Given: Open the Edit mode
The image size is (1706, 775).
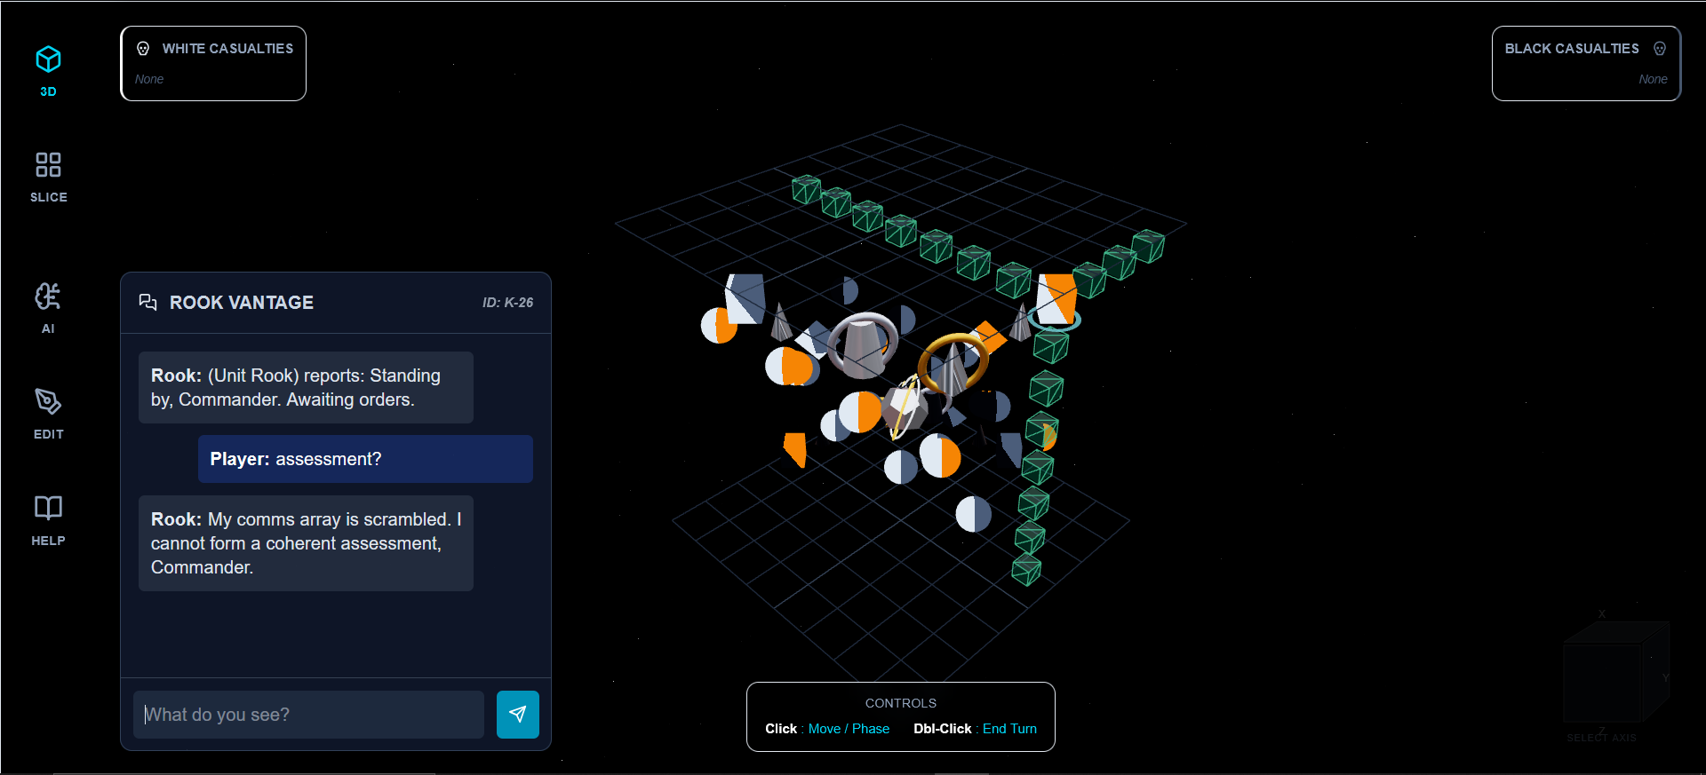Looking at the screenshot, I should (x=48, y=414).
